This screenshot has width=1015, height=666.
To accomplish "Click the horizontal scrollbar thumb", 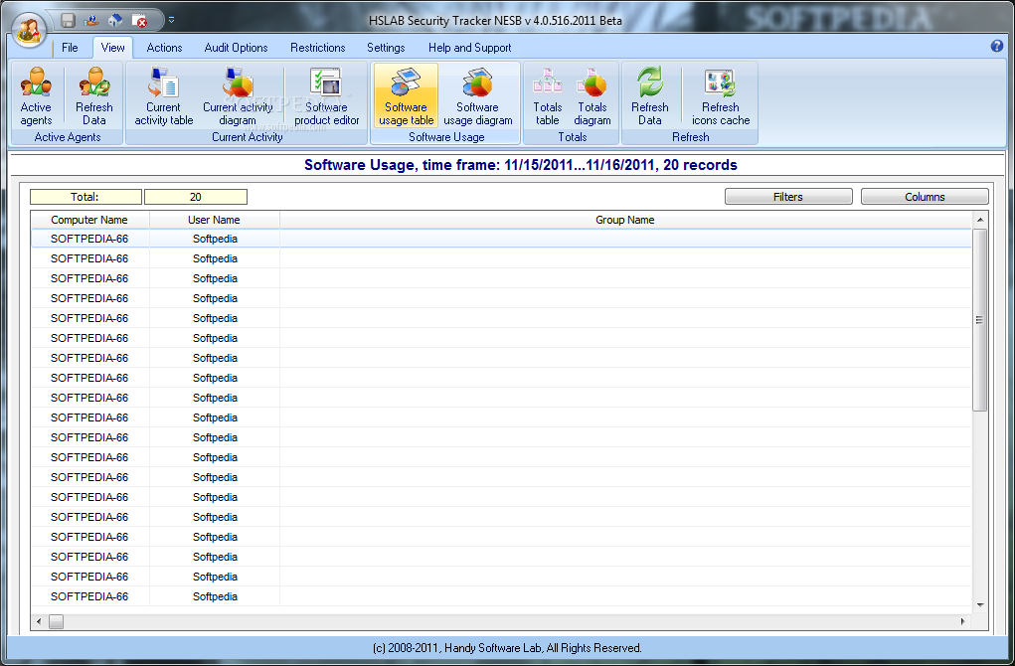I will coord(57,621).
